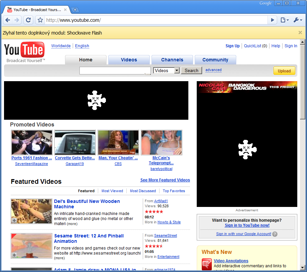This screenshot has height=272, width=307.
Task: Open the Entertainment category link
Action: coord(168,257)
